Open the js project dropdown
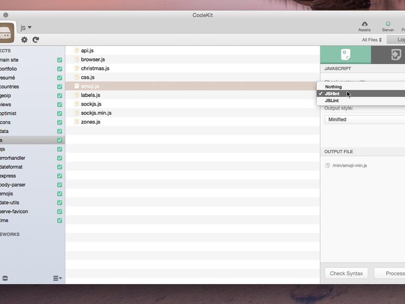 [26, 27]
